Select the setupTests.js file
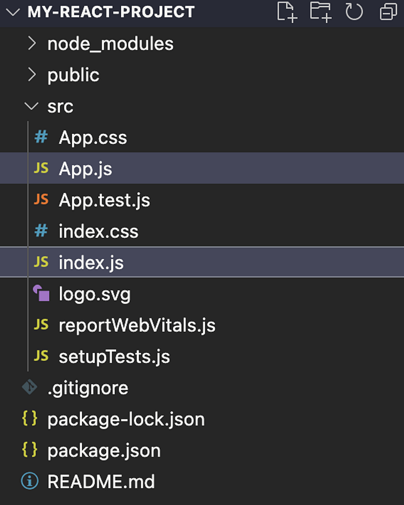 114,356
